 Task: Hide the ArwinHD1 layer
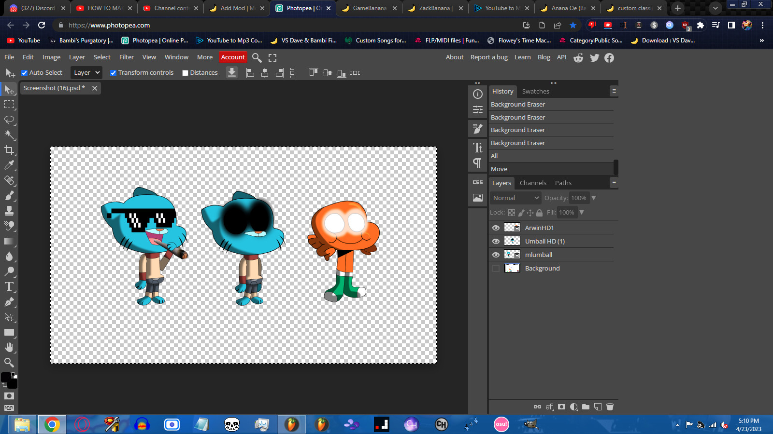496,228
